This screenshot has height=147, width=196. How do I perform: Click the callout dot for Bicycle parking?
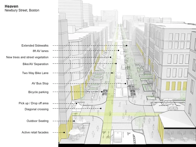click(102, 92)
